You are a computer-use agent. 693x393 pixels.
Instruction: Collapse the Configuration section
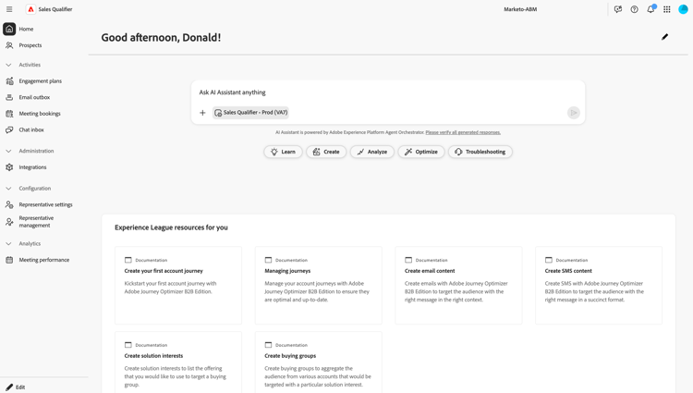click(8, 189)
